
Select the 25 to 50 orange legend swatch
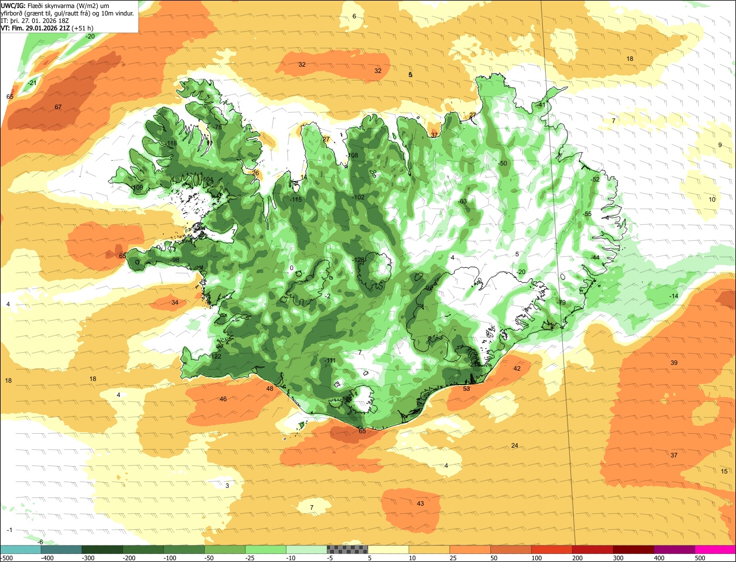point(470,549)
